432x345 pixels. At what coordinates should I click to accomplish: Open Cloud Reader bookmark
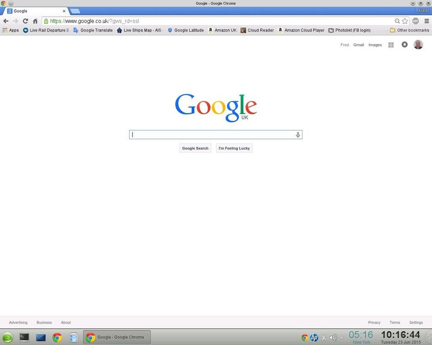pos(257,30)
